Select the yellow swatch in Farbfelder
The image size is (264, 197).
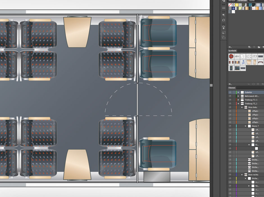pyautogui.click(x=237, y=5)
